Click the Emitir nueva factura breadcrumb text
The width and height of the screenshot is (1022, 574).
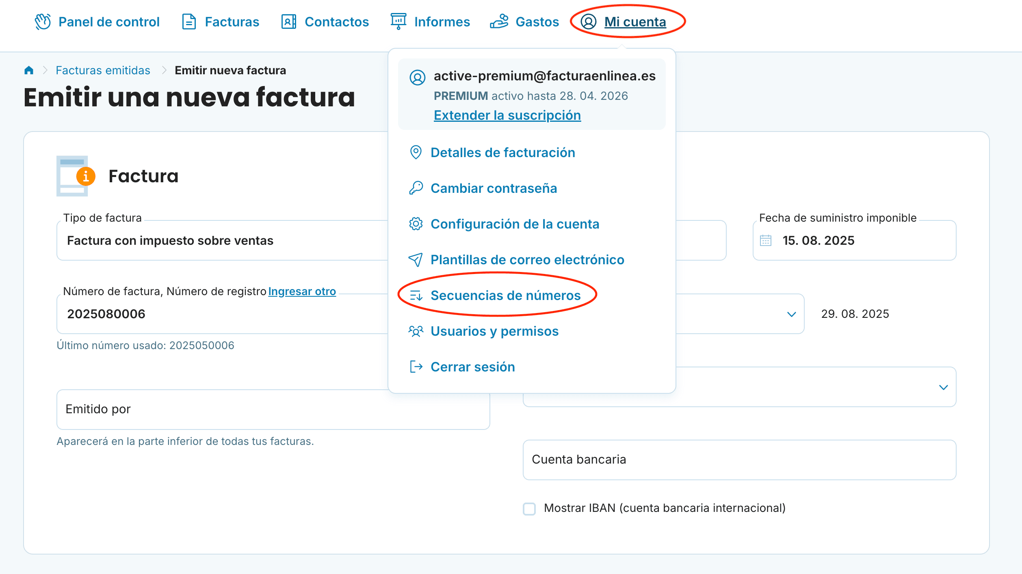click(x=230, y=70)
